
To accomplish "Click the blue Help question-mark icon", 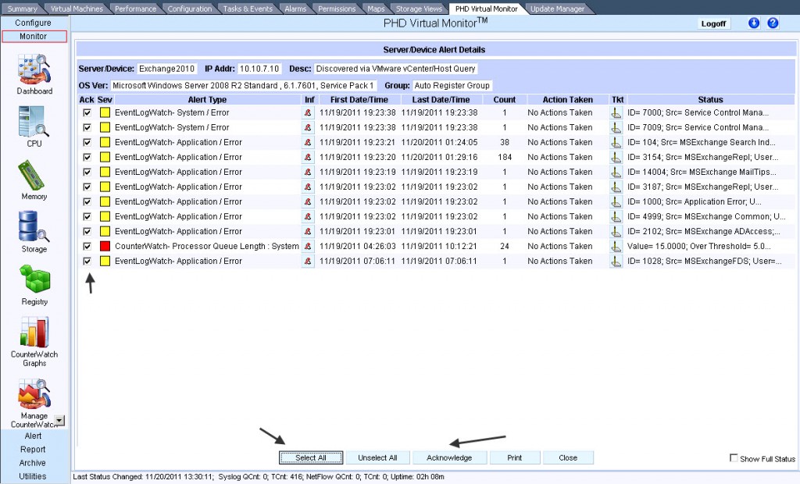I will coord(771,23).
